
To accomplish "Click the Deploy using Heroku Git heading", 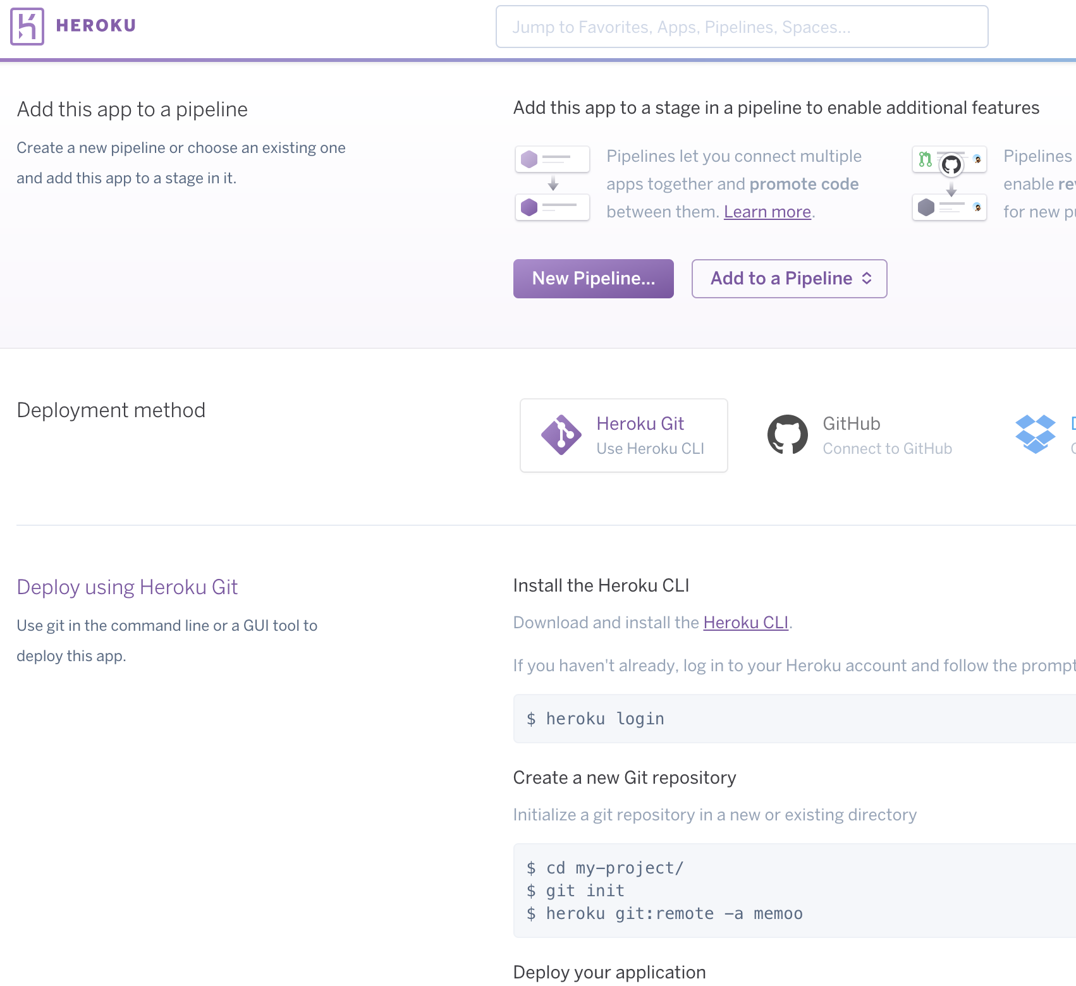I will [x=127, y=587].
